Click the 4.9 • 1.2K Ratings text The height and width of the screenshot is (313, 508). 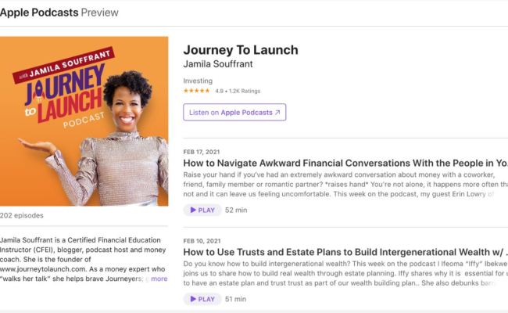pos(238,91)
